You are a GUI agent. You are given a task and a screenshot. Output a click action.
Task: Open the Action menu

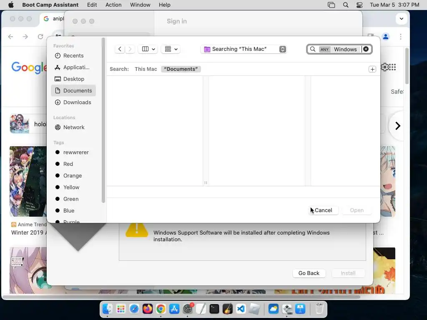coord(113,5)
